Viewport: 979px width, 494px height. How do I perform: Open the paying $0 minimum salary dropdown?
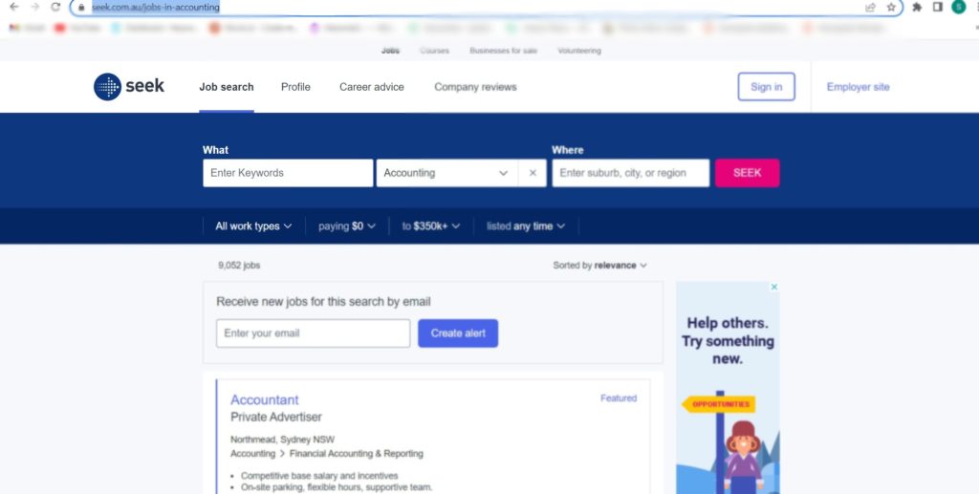coord(347,226)
